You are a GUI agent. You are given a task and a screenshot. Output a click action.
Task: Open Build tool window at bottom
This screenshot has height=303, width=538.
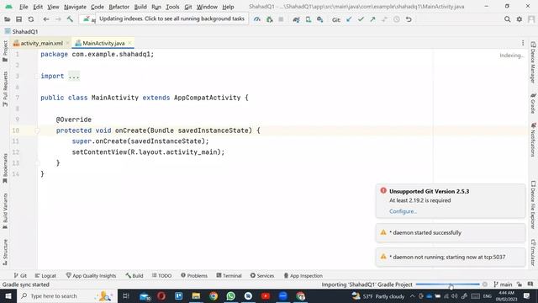coord(134,275)
